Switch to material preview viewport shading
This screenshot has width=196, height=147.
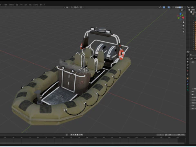(x=180, y=7)
